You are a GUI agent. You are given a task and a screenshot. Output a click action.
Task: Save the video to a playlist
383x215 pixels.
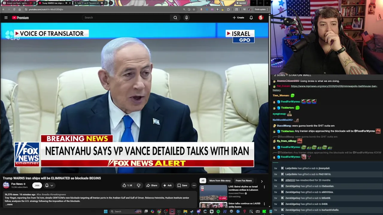[182, 185]
